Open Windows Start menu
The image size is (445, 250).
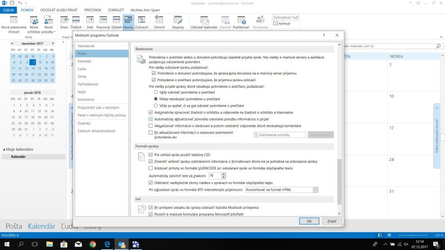7,244
